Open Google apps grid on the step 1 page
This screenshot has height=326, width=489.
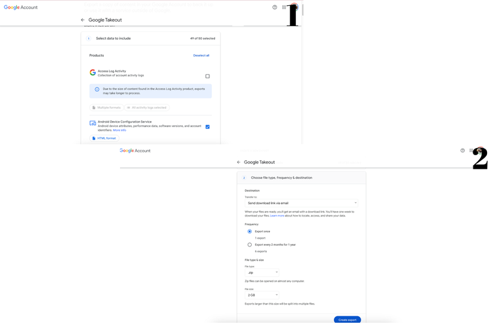284,7
